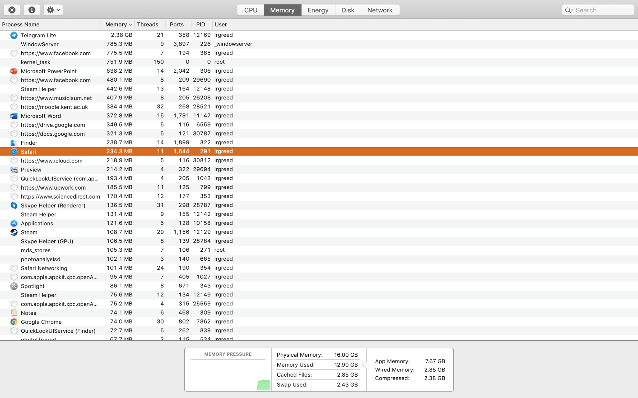Select com.apple.appkit.xpc.openA... row with 95.4 MB
This screenshot has width=638, height=398.
click(x=319, y=277)
